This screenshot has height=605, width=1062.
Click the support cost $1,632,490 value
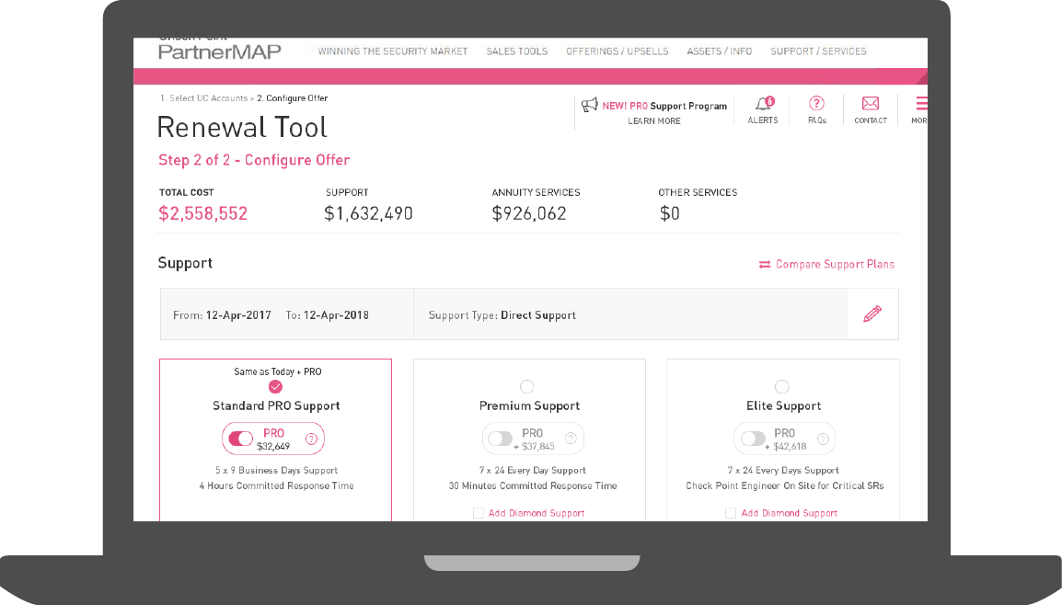click(368, 214)
